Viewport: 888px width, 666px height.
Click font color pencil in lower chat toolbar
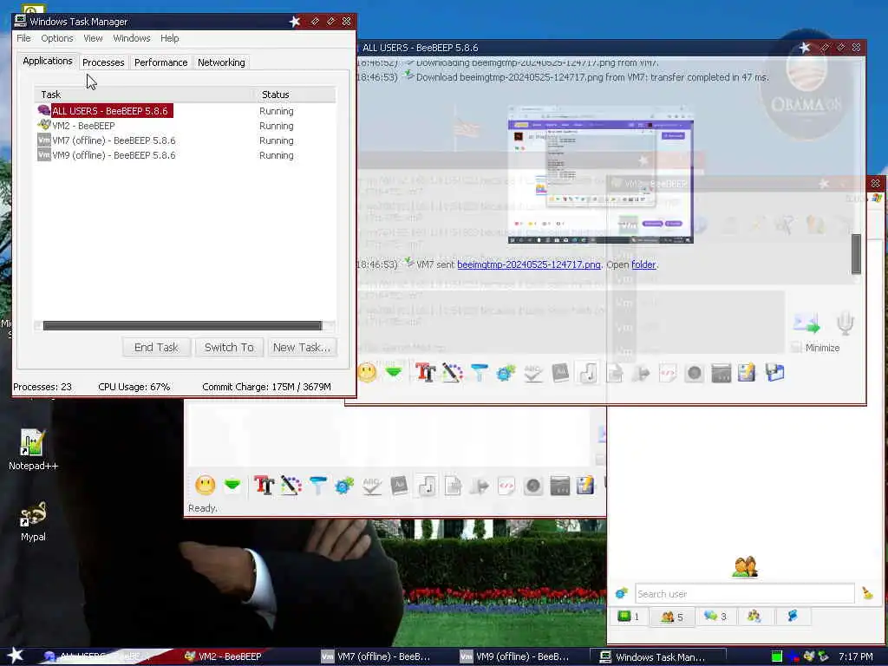[291, 486]
